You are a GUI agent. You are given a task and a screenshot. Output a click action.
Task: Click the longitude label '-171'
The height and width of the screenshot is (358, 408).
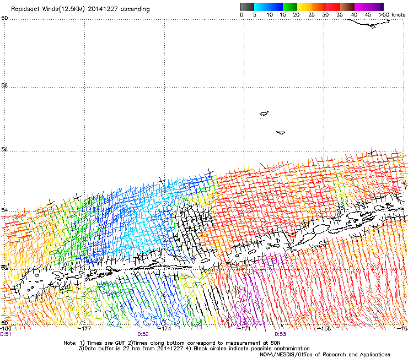[244, 328]
